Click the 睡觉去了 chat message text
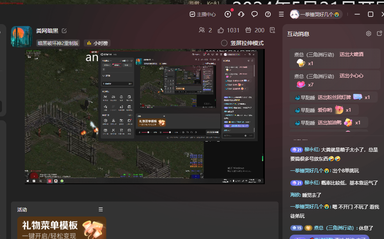Viewport: 384px width, 239px height. click(x=312, y=195)
